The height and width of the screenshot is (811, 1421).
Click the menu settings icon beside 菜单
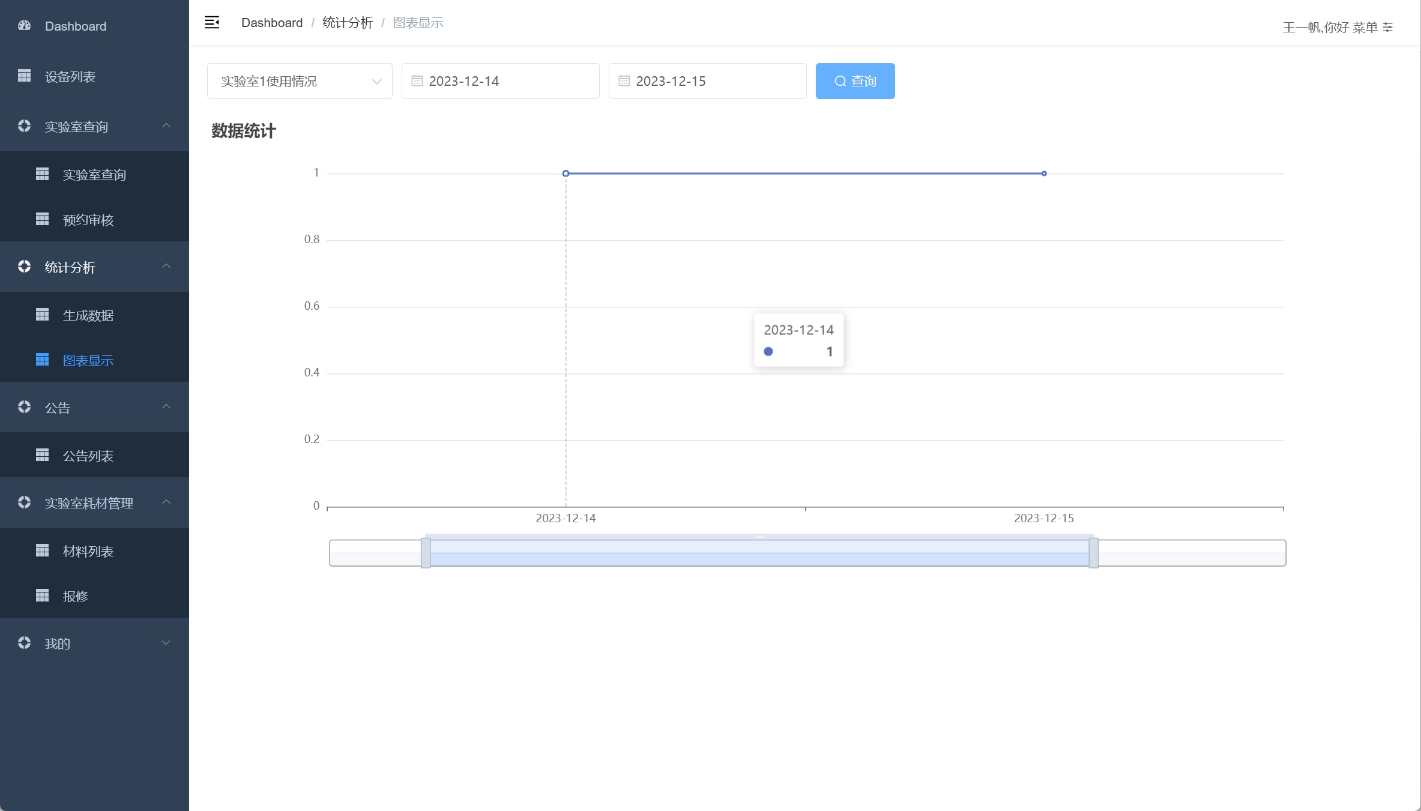[1388, 28]
